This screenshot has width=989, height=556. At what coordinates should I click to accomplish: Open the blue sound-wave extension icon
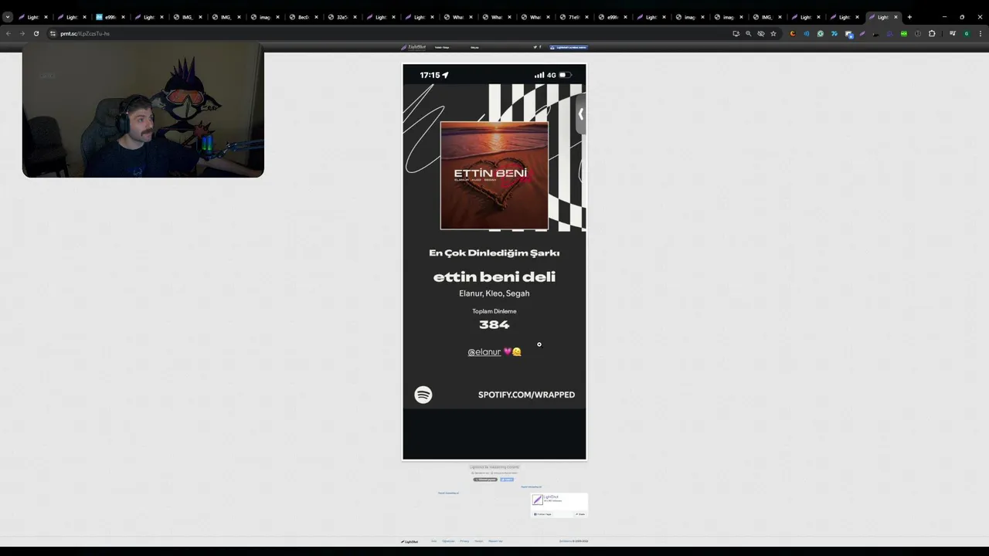(807, 33)
